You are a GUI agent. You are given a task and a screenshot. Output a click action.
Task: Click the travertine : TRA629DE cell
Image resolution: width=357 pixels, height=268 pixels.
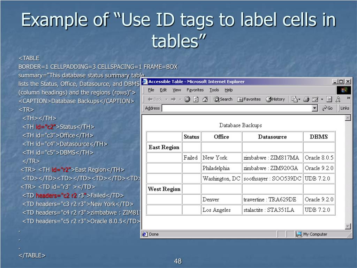[x=272, y=199]
